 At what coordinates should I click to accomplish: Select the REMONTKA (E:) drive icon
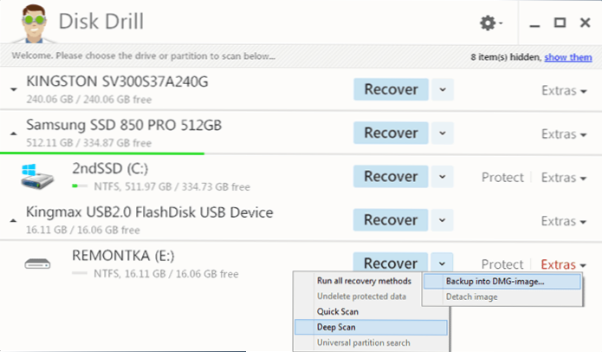37,264
